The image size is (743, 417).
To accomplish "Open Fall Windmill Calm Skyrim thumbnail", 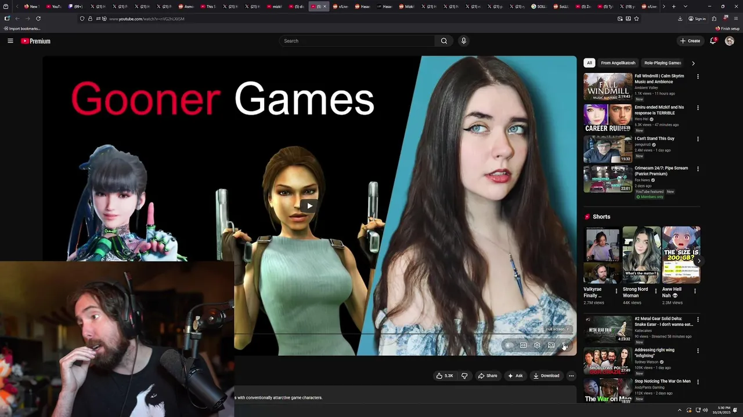I will (x=608, y=86).
